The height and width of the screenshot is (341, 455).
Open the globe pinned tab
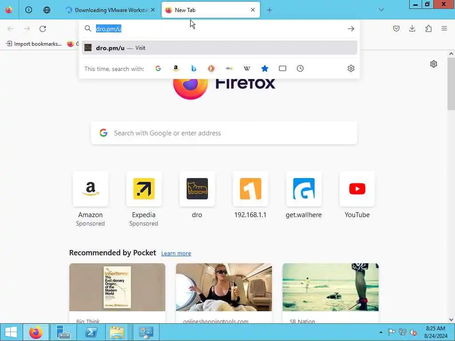tap(47, 10)
